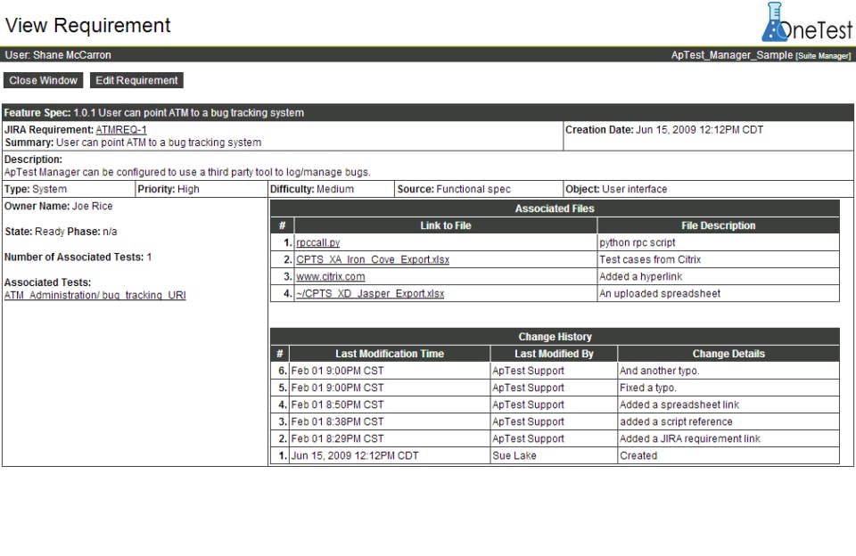Select the Creation Date 'Jun 15, 2009 12:12PM CDT'
The height and width of the screenshot is (556, 856).
coord(699,130)
